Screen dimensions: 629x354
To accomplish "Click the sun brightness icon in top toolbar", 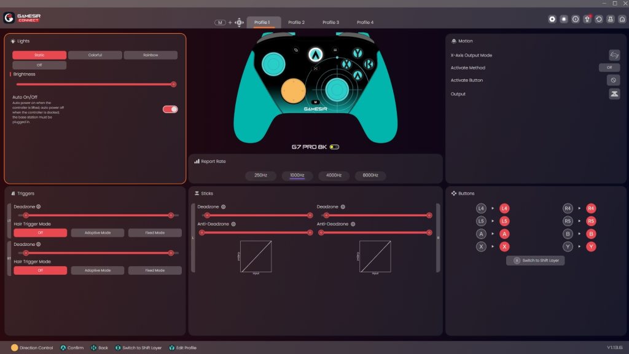I will coord(564,19).
